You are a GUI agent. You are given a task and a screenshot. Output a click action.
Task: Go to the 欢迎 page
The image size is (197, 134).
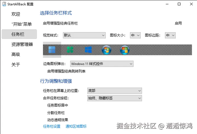pos(16,14)
